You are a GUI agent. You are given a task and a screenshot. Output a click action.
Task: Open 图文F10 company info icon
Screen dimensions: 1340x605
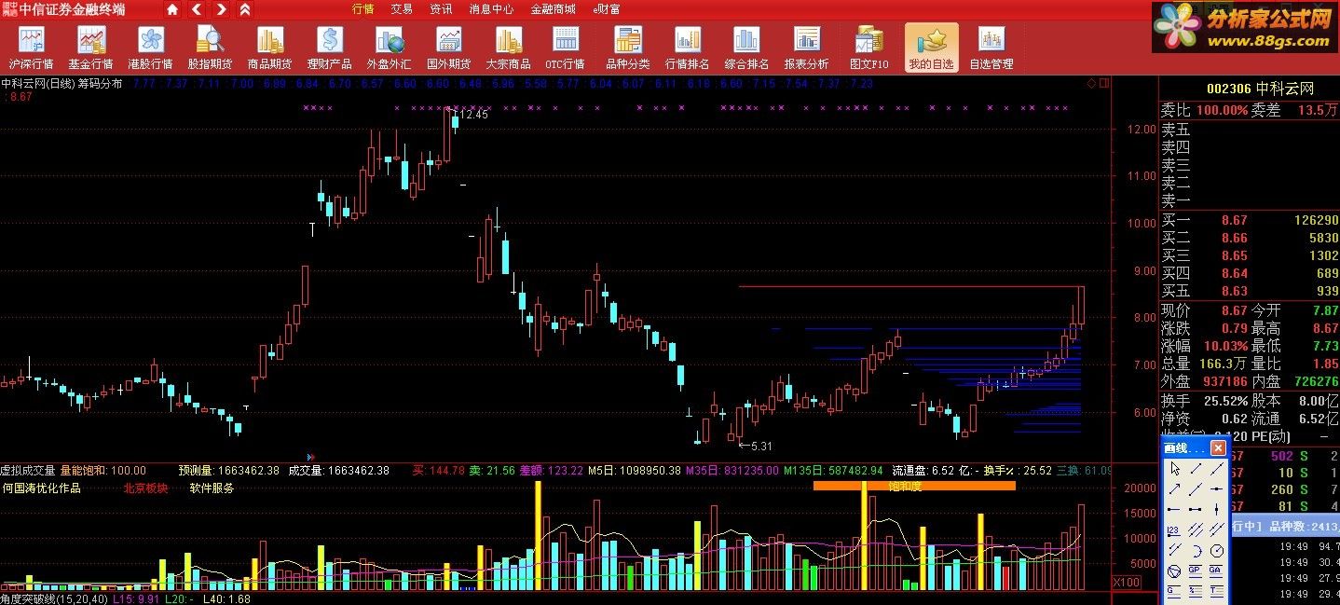coord(868,47)
